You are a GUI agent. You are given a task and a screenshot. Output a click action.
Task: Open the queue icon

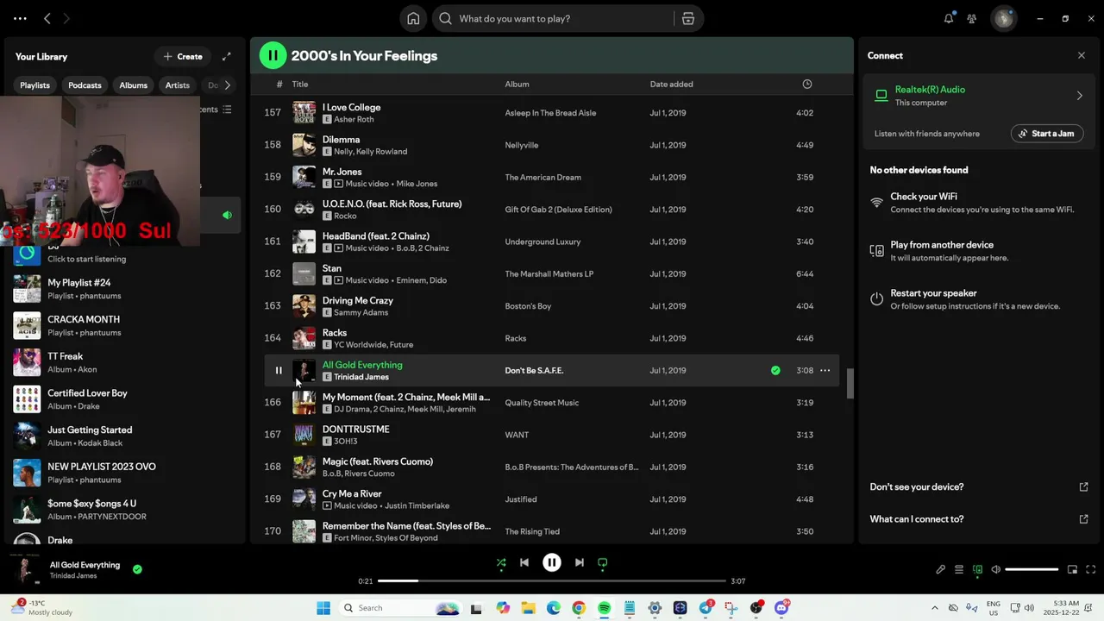959,569
